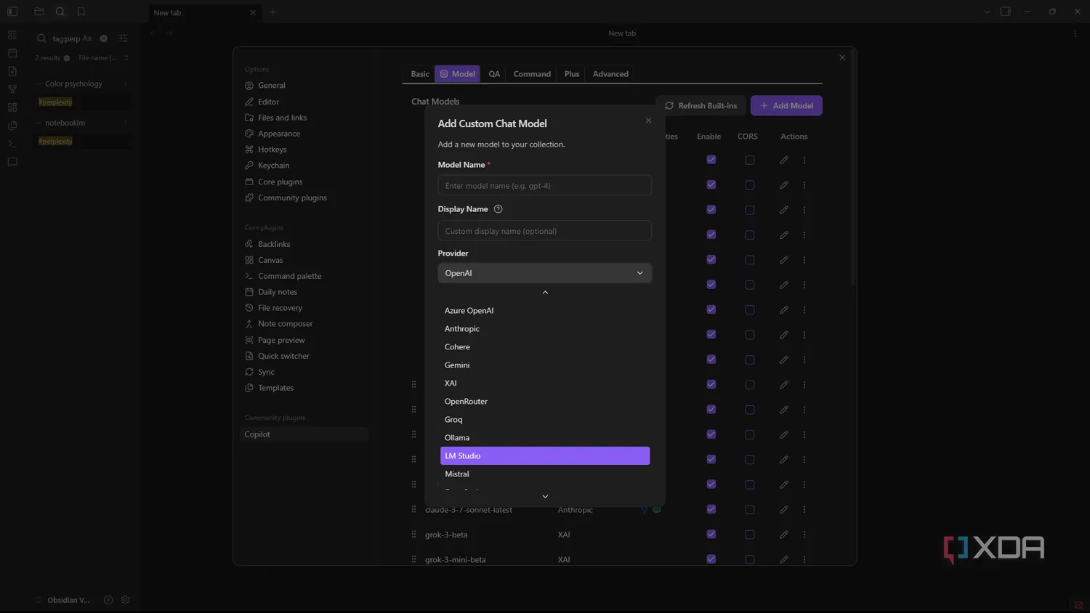
Task: Choose Ollama as provider
Action: click(545, 438)
